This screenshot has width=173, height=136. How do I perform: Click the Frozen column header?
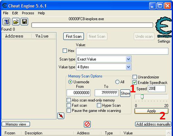point(11,133)
